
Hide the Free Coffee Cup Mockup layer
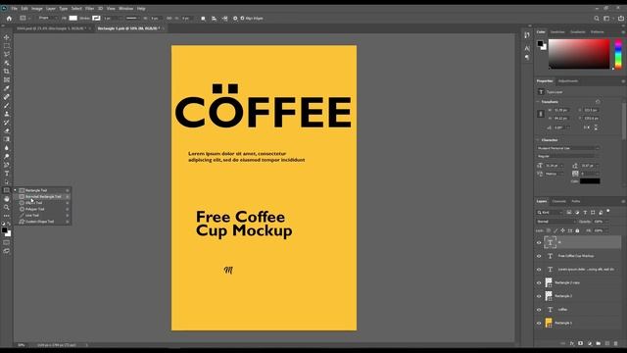pyautogui.click(x=539, y=256)
